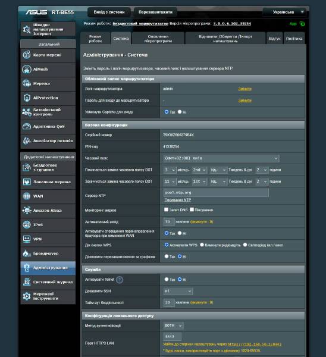Select Так for Captcha login
Screen dimensions: 326x357
[x=167, y=112]
